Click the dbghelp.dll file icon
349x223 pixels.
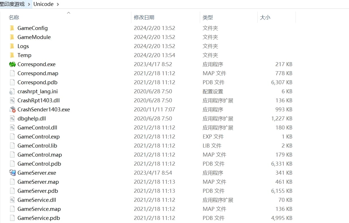[12, 118]
